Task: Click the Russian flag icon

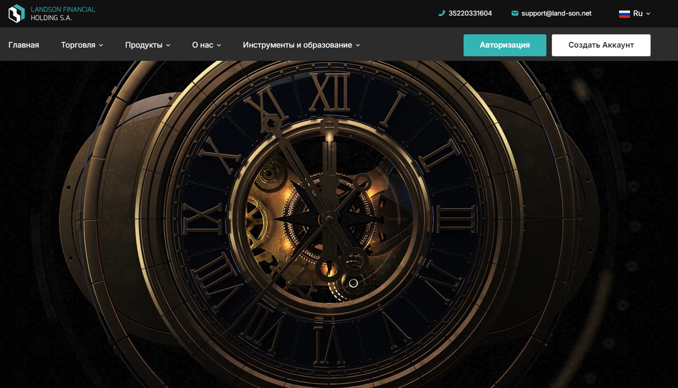Action: click(624, 14)
